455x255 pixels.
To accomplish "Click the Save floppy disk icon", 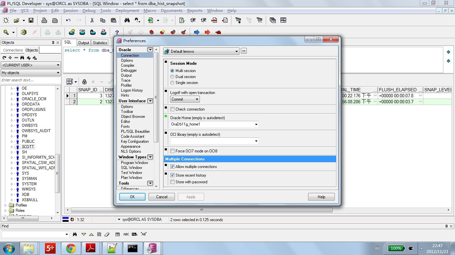I will (31, 20).
